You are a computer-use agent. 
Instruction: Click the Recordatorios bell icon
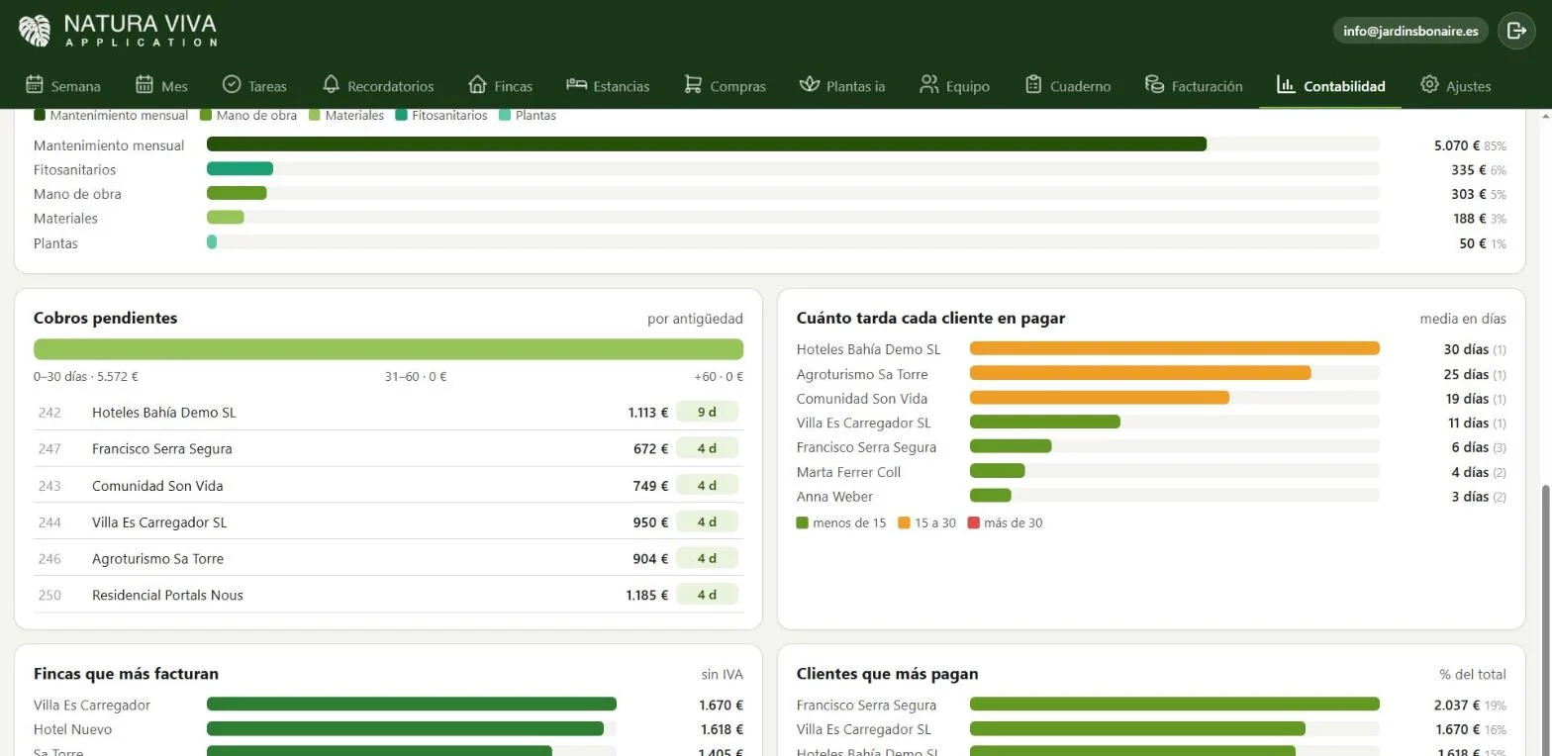pyautogui.click(x=331, y=84)
